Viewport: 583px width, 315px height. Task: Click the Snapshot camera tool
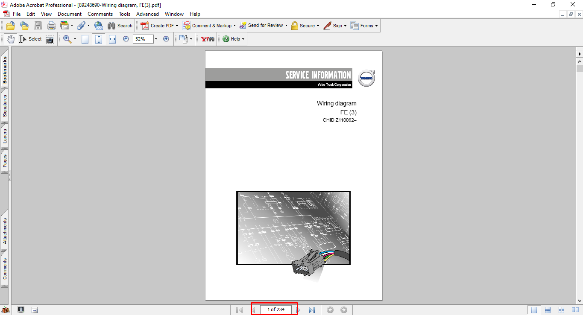[50, 39]
